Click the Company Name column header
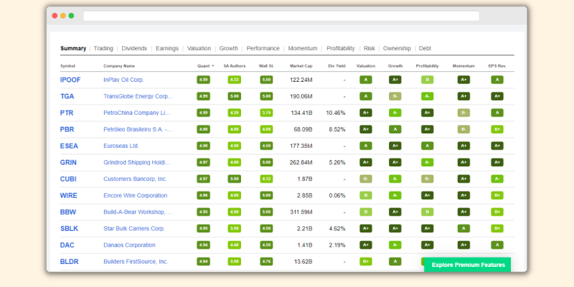This screenshot has width=574, height=287. tap(119, 66)
